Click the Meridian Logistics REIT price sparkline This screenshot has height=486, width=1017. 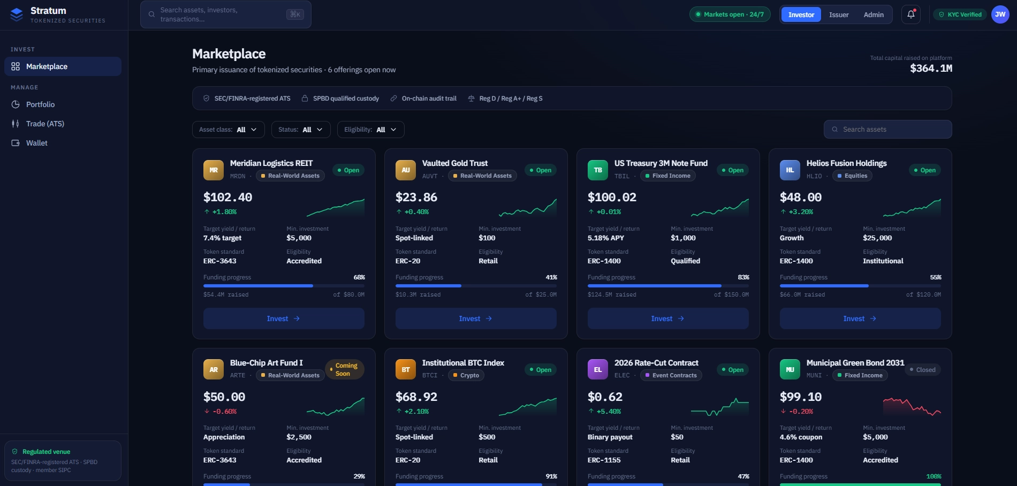coord(336,207)
